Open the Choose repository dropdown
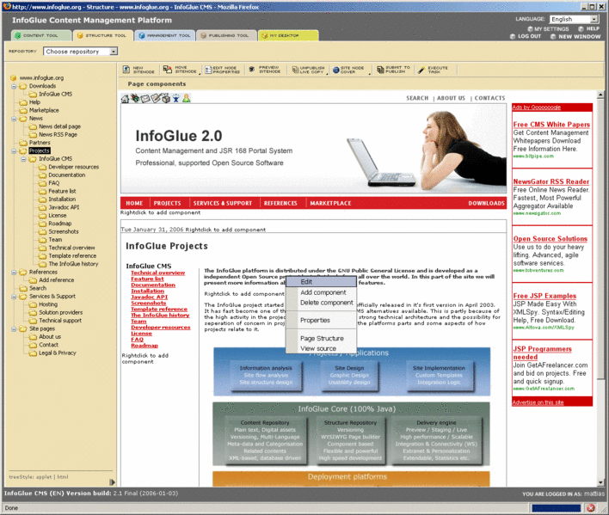 (x=81, y=52)
